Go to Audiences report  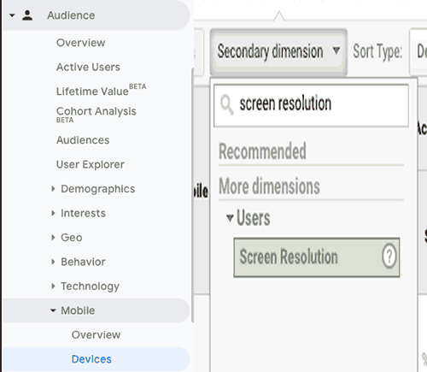point(83,140)
